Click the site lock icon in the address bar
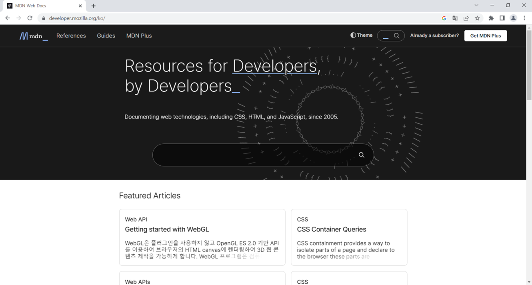The height and width of the screenshot is (285, 532). pos(44,18)
